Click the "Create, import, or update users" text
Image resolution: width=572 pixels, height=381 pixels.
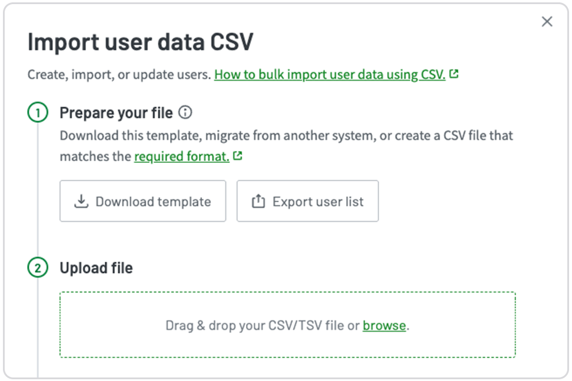(x=119, y=75)
